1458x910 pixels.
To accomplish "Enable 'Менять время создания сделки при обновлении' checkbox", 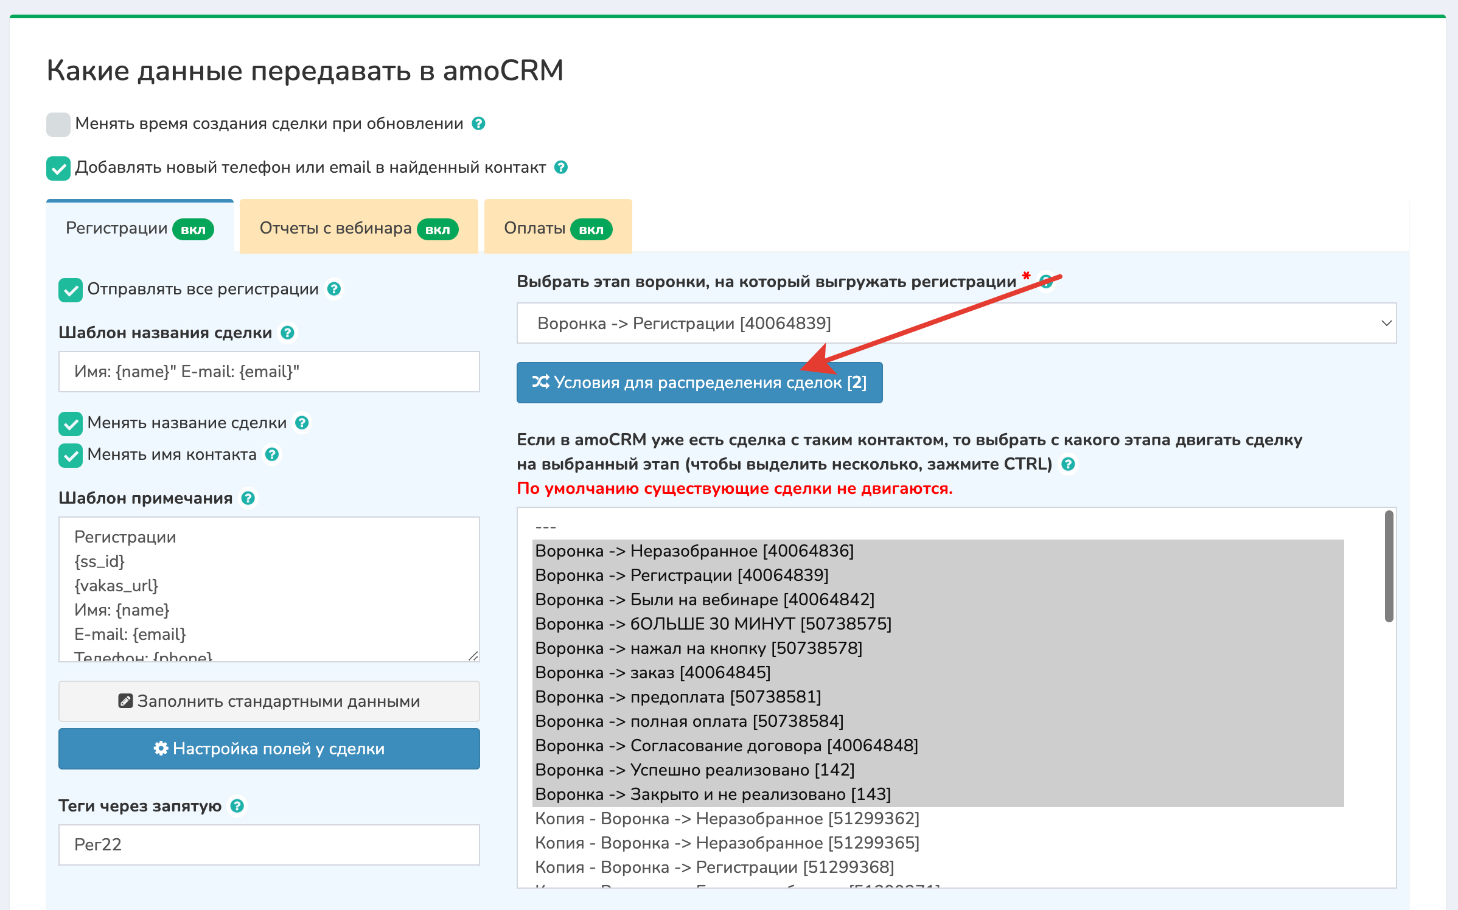I will pos(58,124).
